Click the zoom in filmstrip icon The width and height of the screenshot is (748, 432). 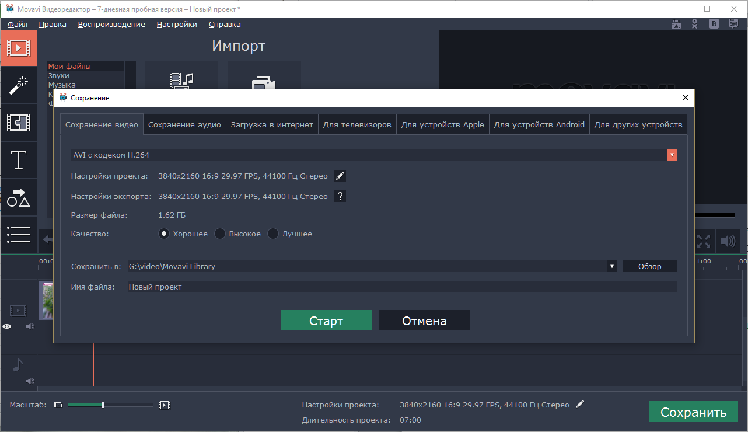165,405
